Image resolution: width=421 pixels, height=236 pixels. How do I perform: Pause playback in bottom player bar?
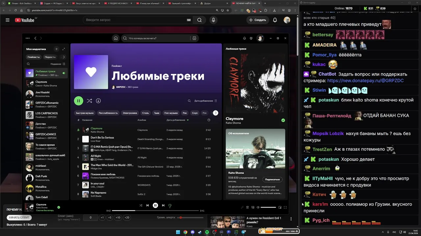pyautogui.click(x=155, y=206)
